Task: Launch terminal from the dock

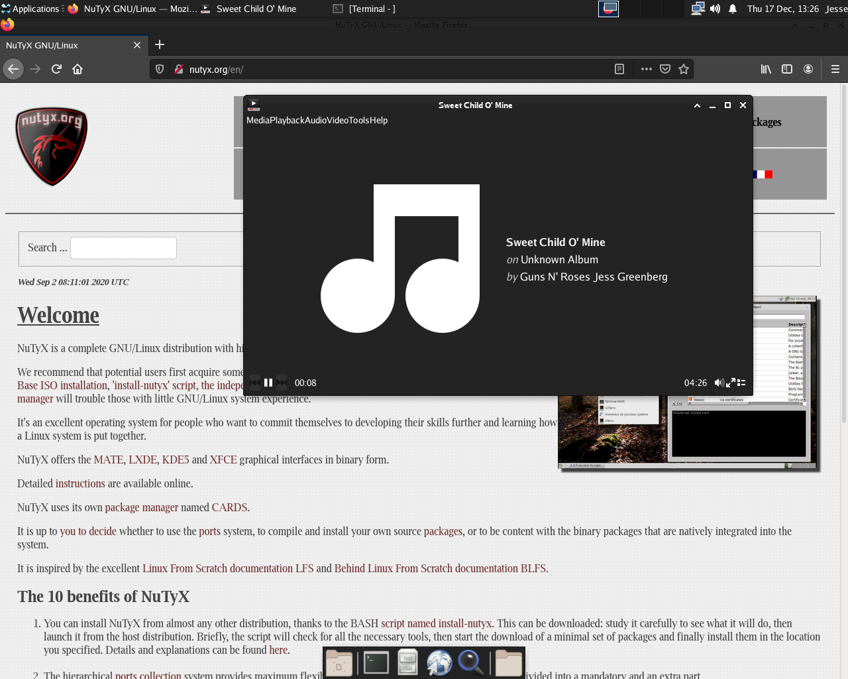Action: [376, 662]
